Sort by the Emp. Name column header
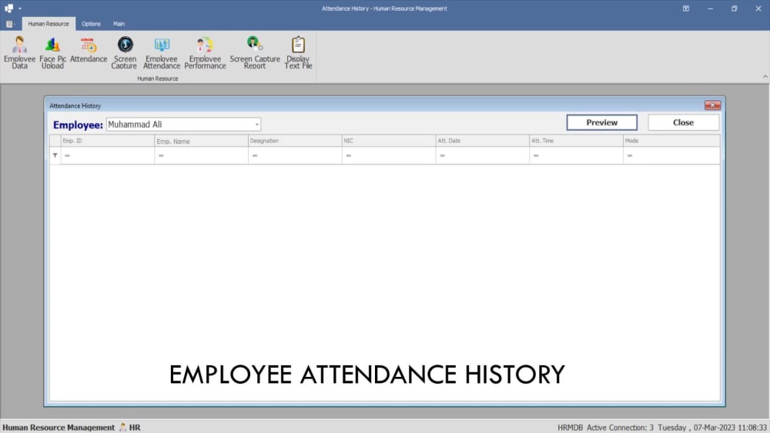Viewport: 770px width, 433px height. (x=201, y=141)
